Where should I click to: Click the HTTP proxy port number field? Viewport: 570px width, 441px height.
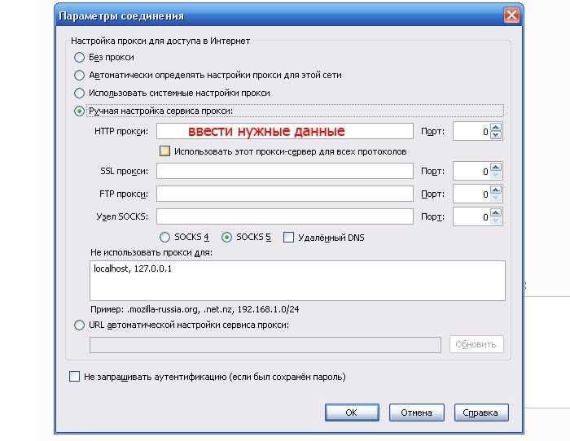pyautogui.click(x=471, y=132)
